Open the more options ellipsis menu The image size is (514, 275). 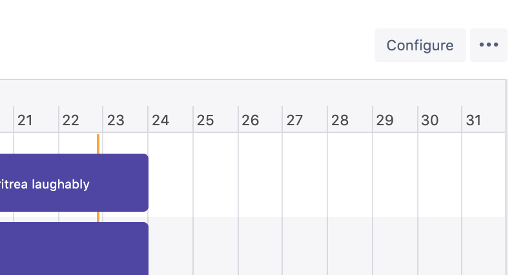tap(488, 45)
